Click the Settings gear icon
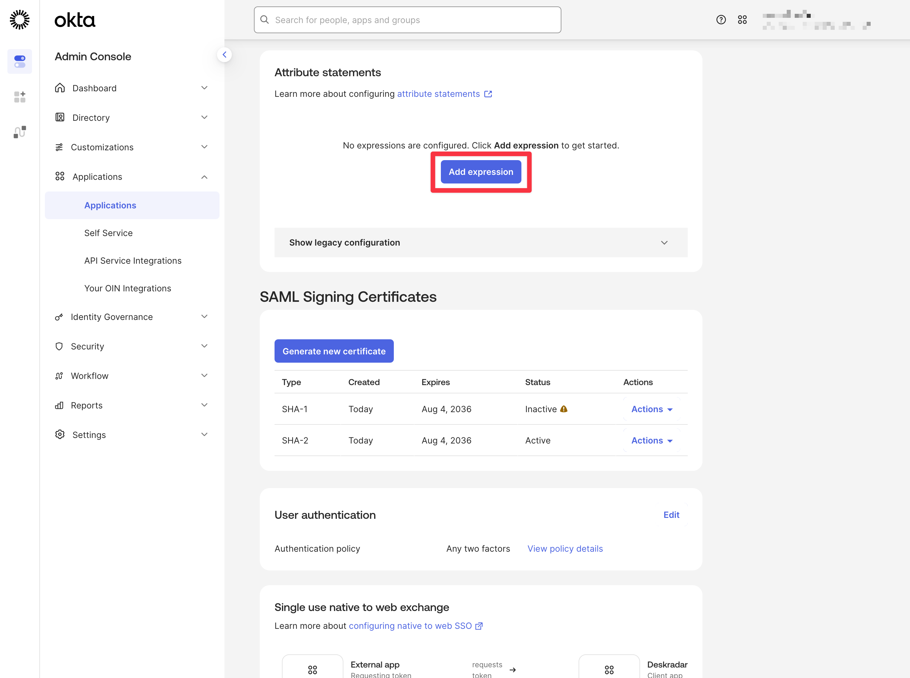Image resolution: width=910 pixels, height=678 pixels. coord(60,435)
